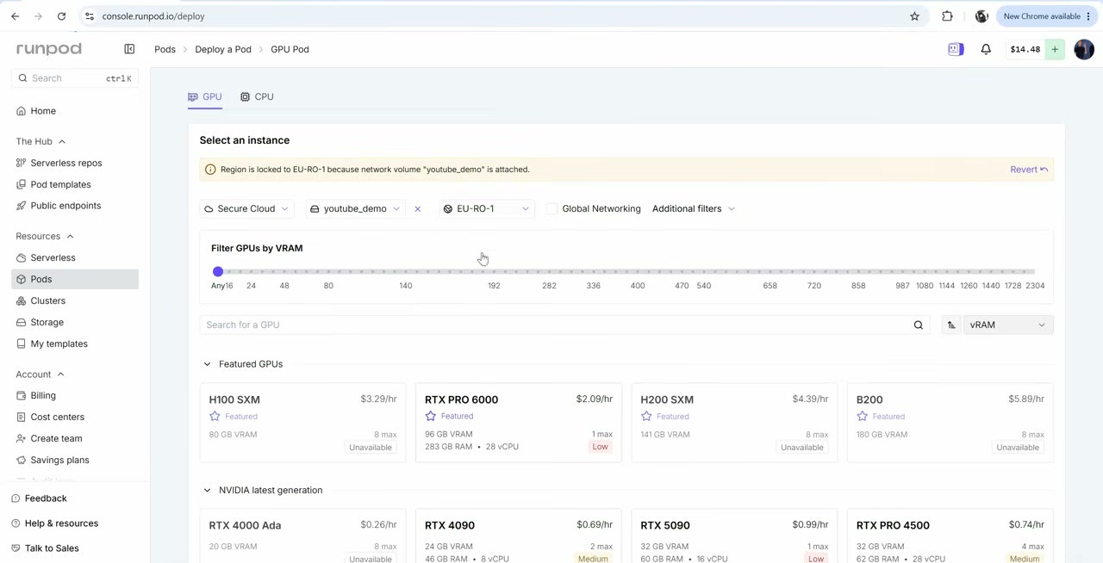Viewport: 1103px width, 563px height.
Task: Click the search magnifier in GPU search
Action: click(919, 325)
